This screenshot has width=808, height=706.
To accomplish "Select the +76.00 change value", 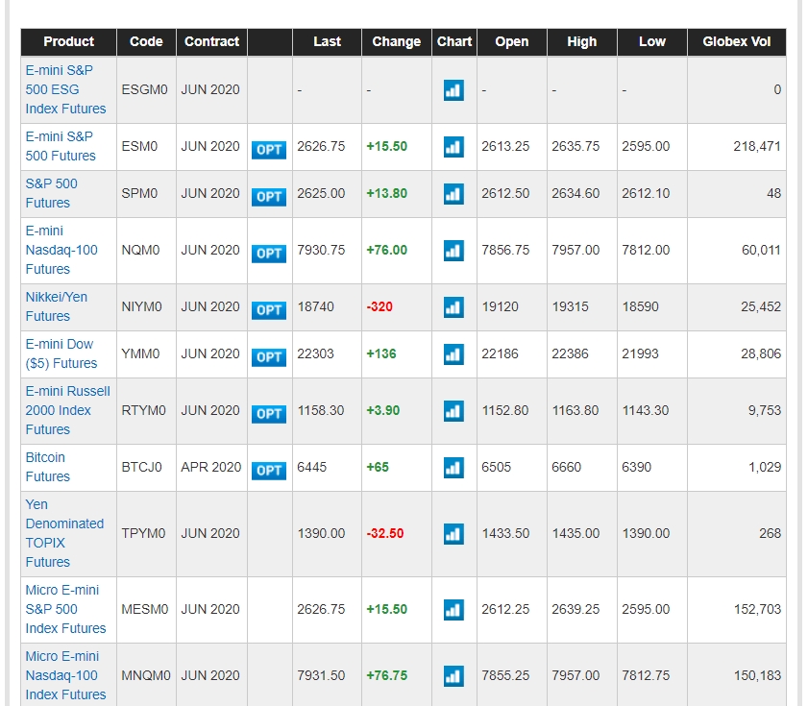I will pyautogui.click(x=387, y=250).
